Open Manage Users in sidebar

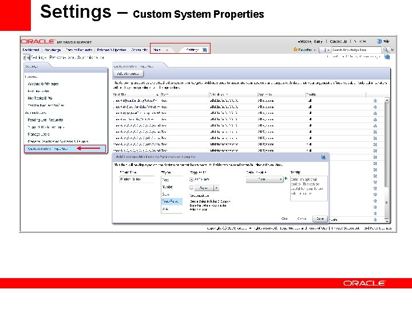tap(38, 134)
